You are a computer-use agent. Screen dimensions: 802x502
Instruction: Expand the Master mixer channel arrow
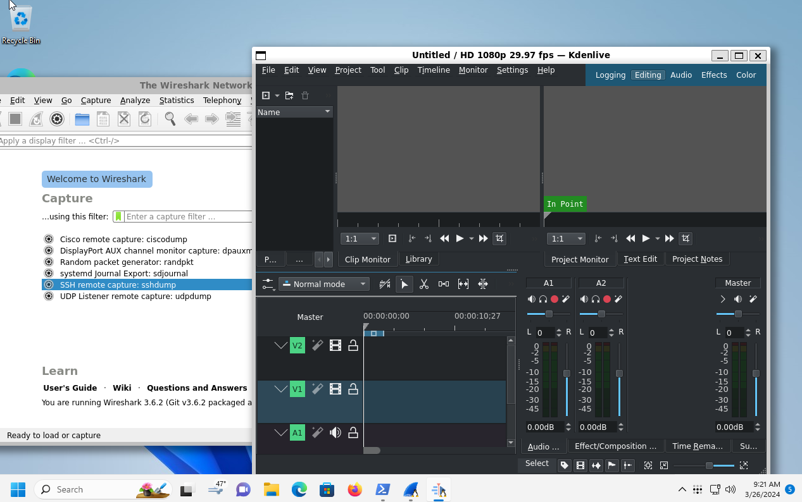click(x=723, y=299)
